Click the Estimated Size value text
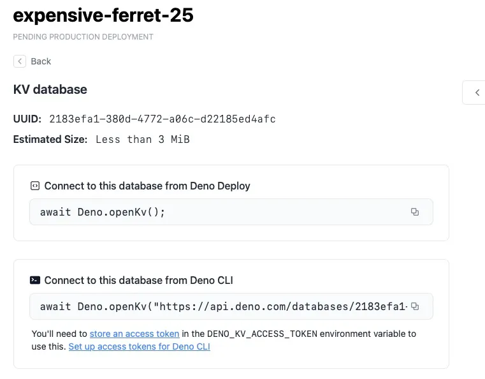The width and height of the screenshot is (485, 379). tap(143, 139)
